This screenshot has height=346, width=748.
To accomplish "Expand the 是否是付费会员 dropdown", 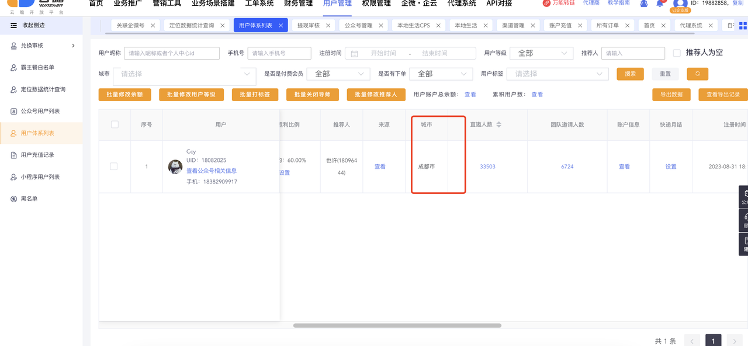I will (339, 74).
